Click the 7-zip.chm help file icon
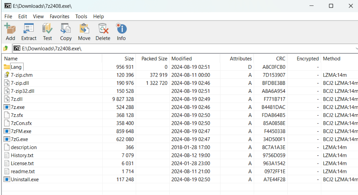Image resolution: width=358 pixels, height=195 pixels. (7, 75)
